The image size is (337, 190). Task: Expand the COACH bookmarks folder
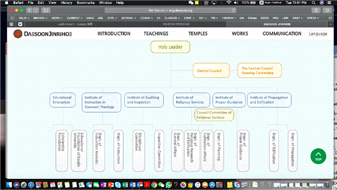click(x=146, y=18)
